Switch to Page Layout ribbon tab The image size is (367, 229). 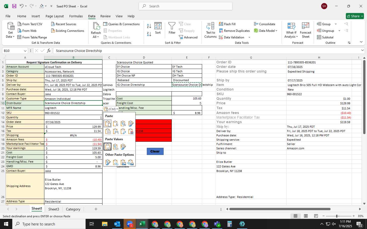coord(55,16)
